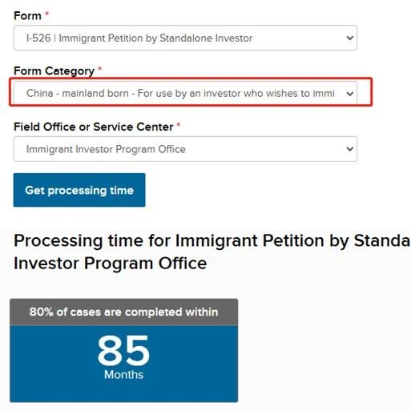The height and width of the screenshot is (411, 411).
Task: Click the Field Office or Service Center label
Action: coord(94,127)
